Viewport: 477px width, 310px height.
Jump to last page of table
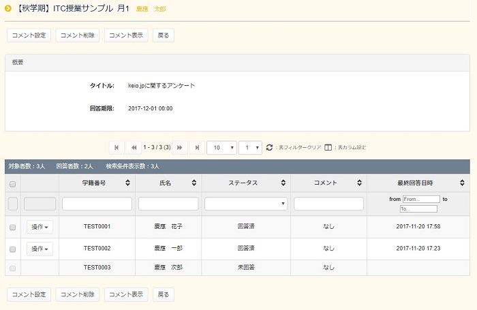[198, 148]
